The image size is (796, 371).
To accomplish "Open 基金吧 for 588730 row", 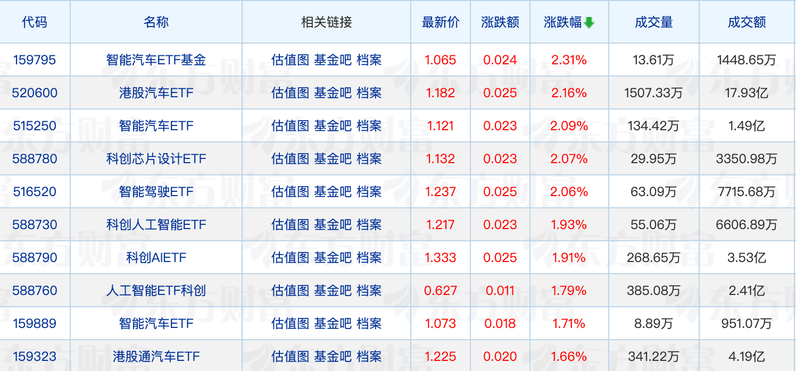I will point(333,225).
